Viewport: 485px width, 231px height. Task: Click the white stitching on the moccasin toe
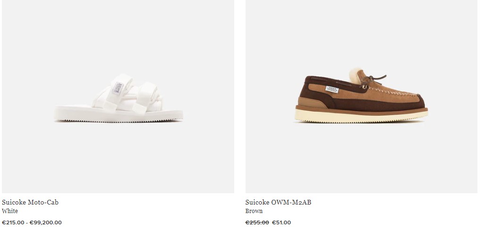click(x=393, y=92)
